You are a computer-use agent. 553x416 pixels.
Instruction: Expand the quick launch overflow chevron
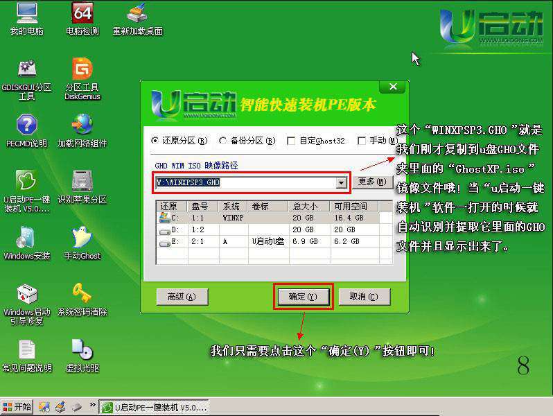click(92, 405)
